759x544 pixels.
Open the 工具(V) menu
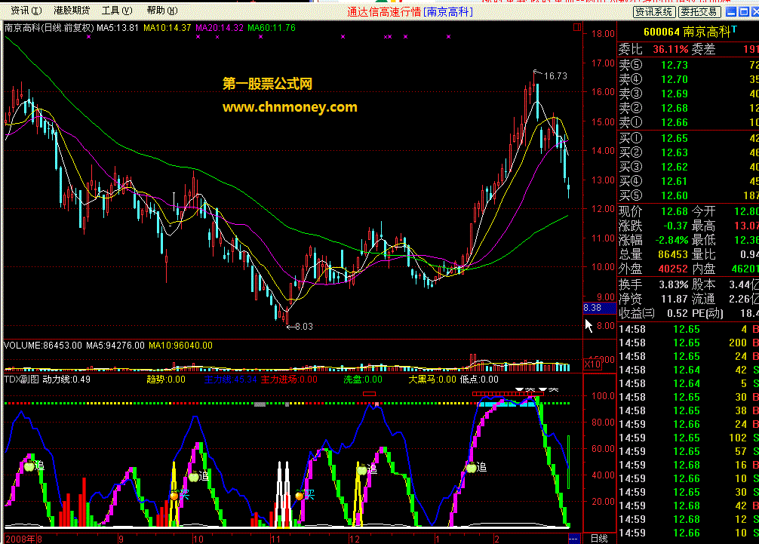(x=117, y=10)
